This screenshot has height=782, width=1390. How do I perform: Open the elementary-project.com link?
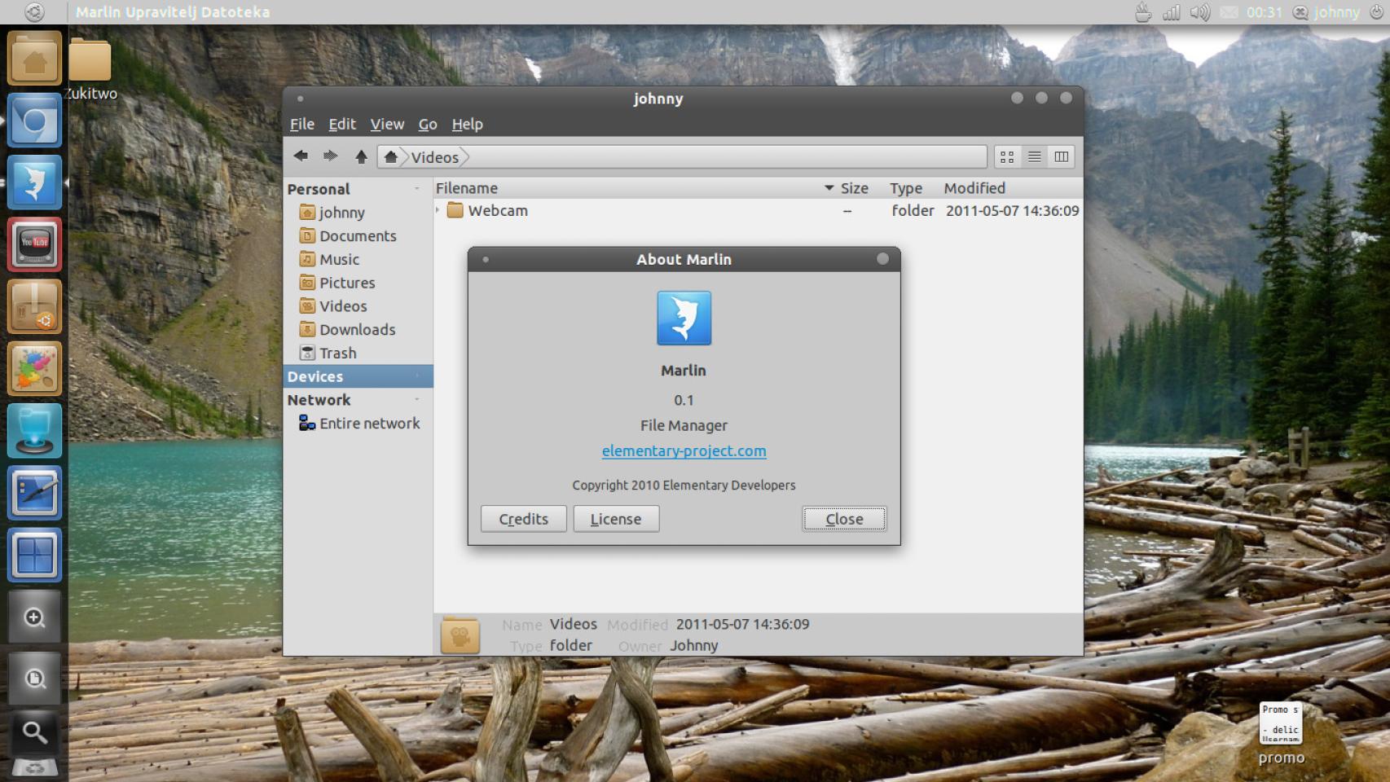click(684, 450)
